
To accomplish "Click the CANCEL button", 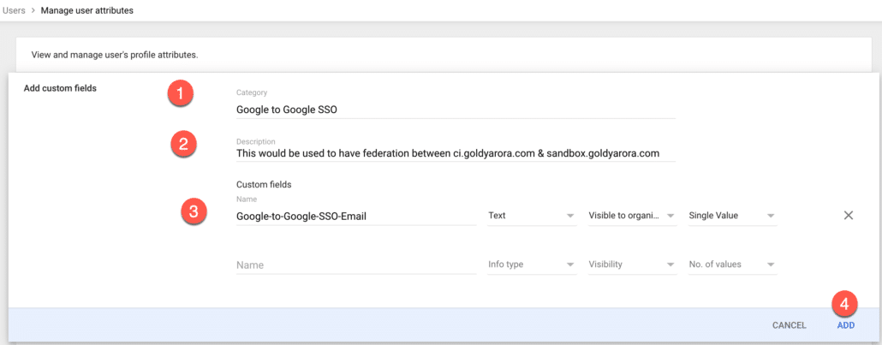I will pos(790,325).
